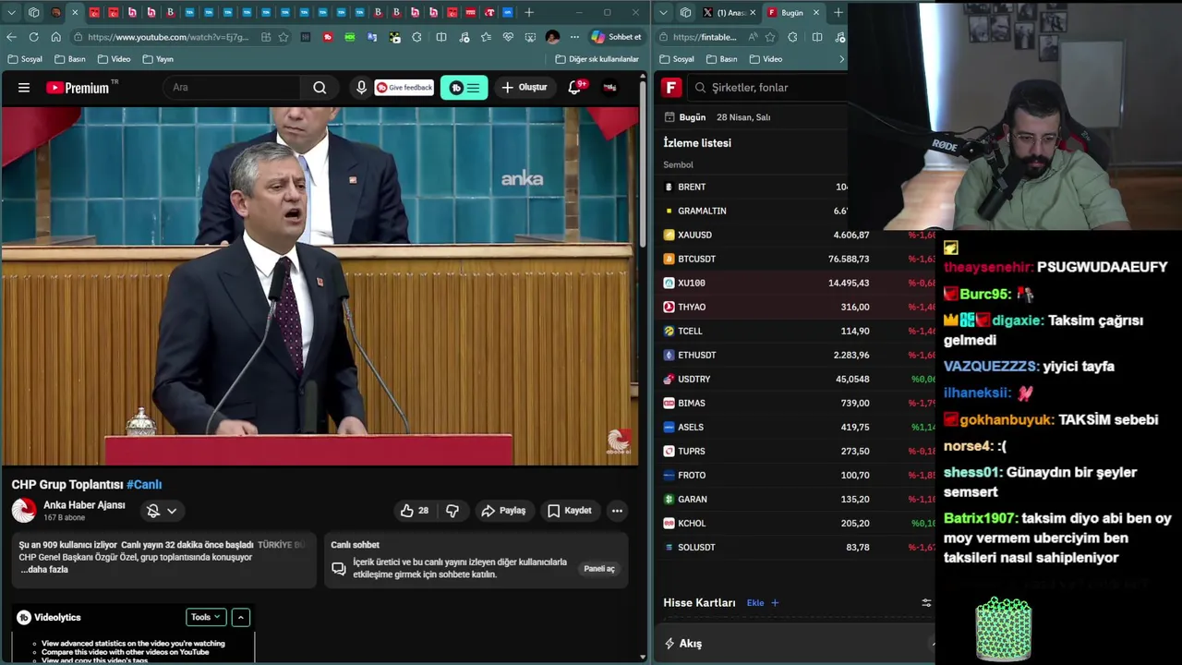This screenshot has width=1182, height=665.
Task: Expand the description with ...daha fazla
Action: click(44, 570)
